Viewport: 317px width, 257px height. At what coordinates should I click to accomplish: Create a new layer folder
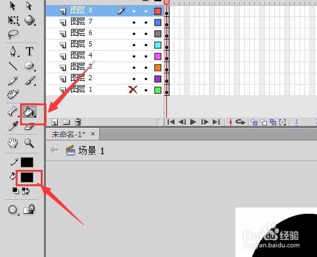click(67, 122)
